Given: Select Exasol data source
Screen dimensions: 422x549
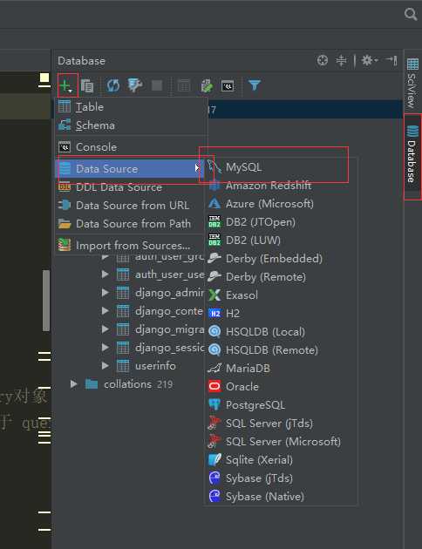Looking at the screenshot, I should point(282,295).
